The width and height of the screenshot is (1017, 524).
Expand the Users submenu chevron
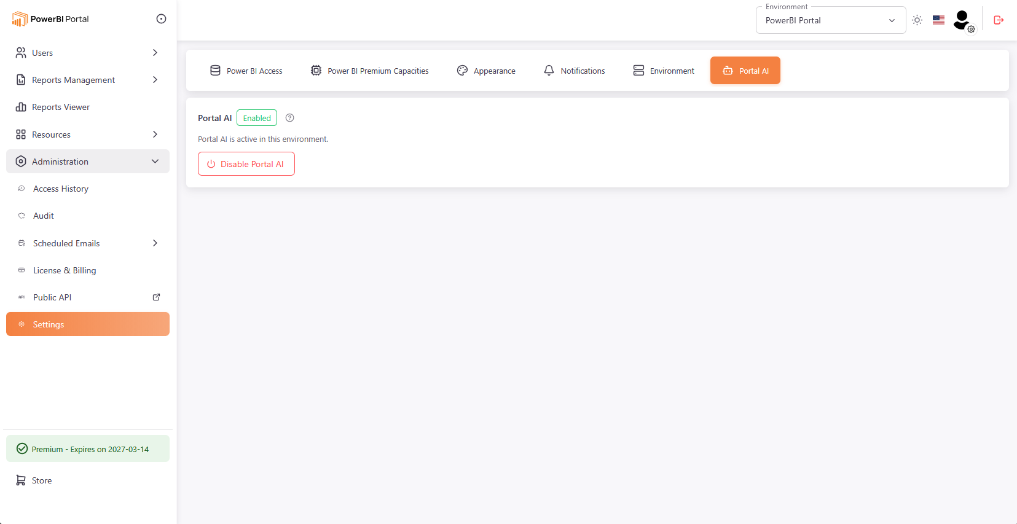(x=155, y=53)
